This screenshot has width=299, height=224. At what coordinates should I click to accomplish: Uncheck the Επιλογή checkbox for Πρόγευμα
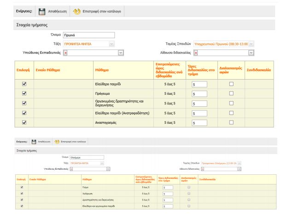tap(24, 93)
